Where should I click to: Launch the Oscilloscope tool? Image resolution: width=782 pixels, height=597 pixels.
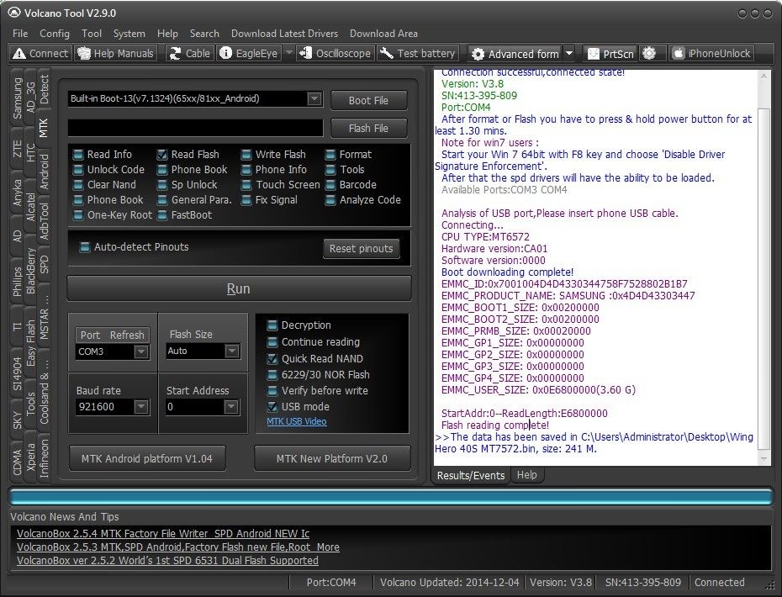coord(307,54)
